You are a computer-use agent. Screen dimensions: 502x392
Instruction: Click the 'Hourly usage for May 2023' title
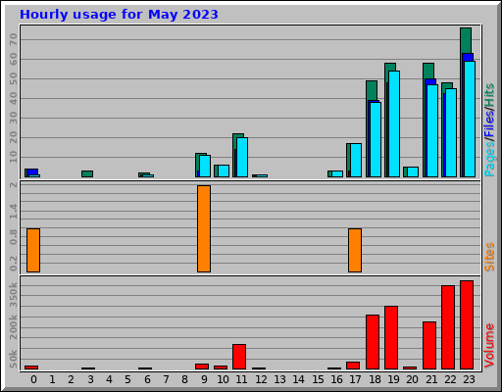point(119,15)
